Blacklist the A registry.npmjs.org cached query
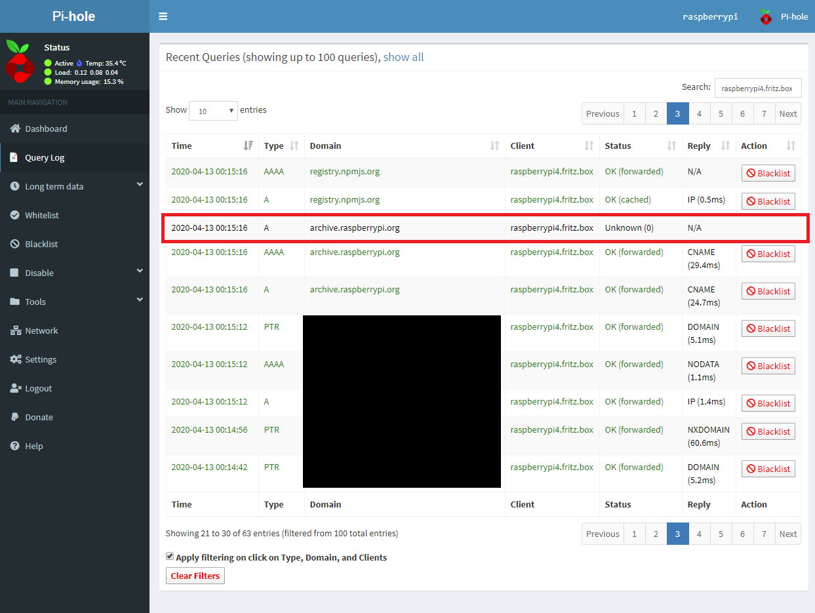815x613 pixels. 768,201
